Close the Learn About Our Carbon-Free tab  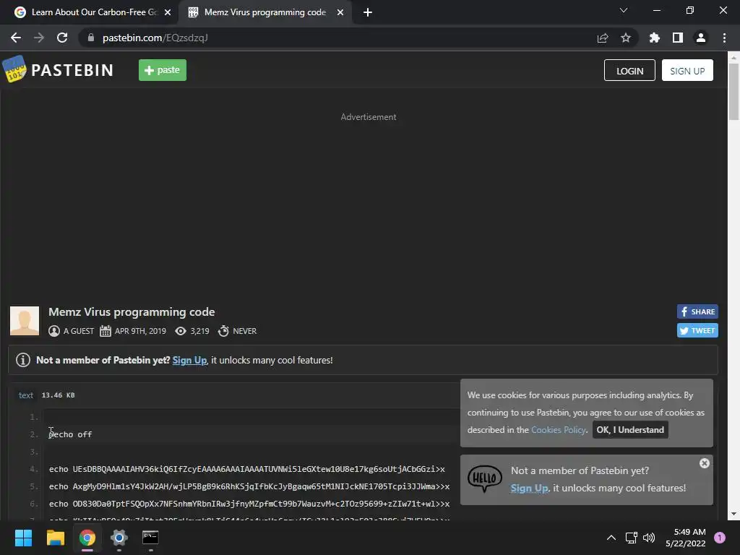[x=168, y=12]
